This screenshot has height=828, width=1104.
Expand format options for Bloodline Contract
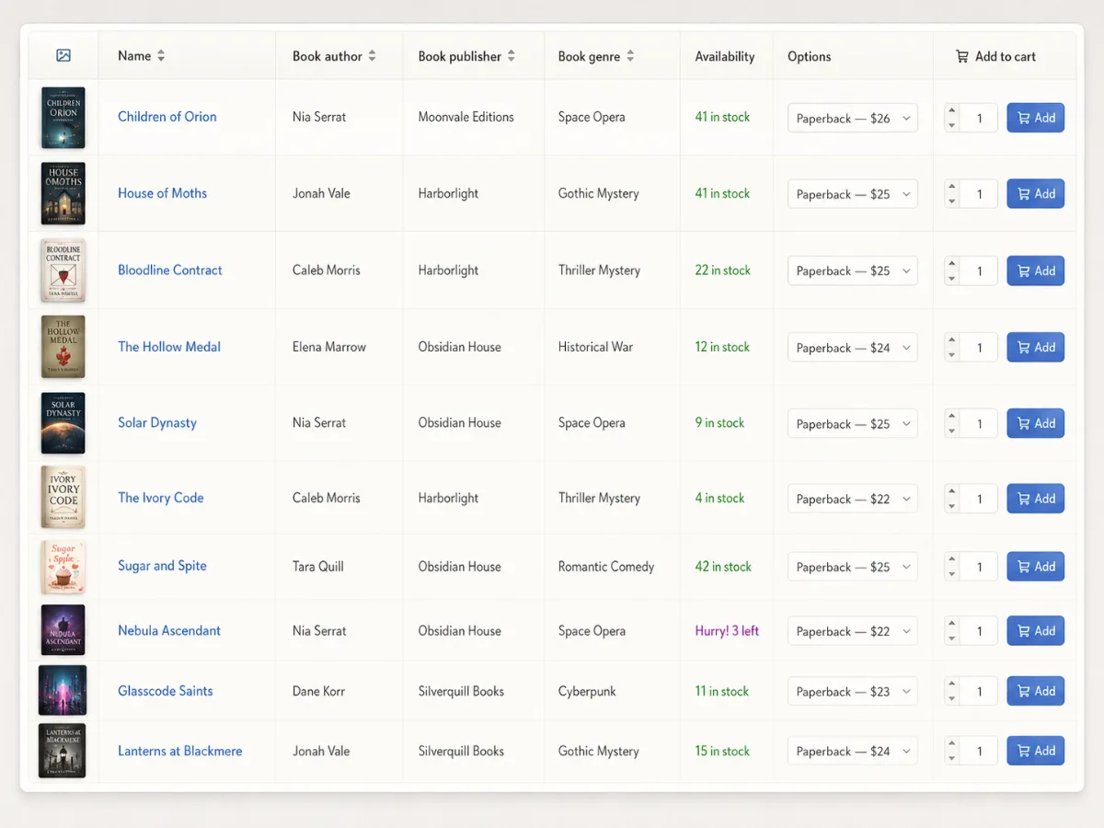pyautogui.click(x=853, y=270)
